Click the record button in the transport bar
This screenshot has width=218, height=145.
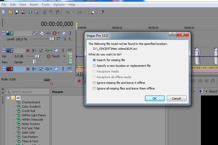[79, 81]
